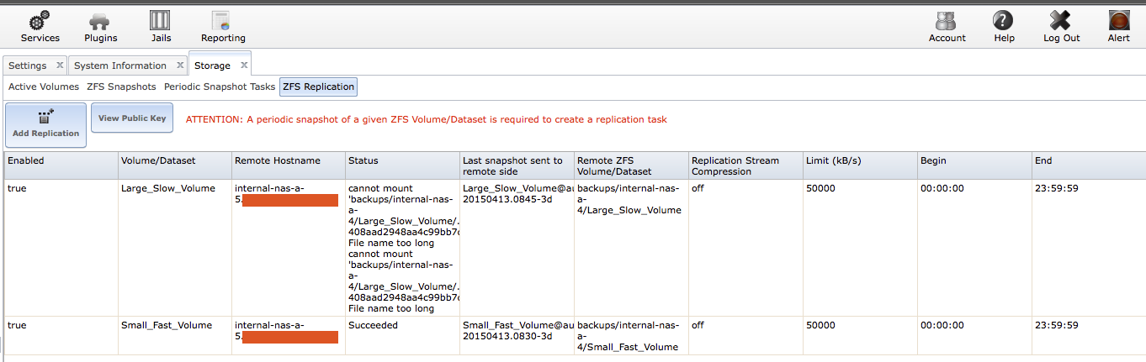This screenshot has width=1146, height=362.
Task: Open the Account icon
Action: click(x=947, y=20)
